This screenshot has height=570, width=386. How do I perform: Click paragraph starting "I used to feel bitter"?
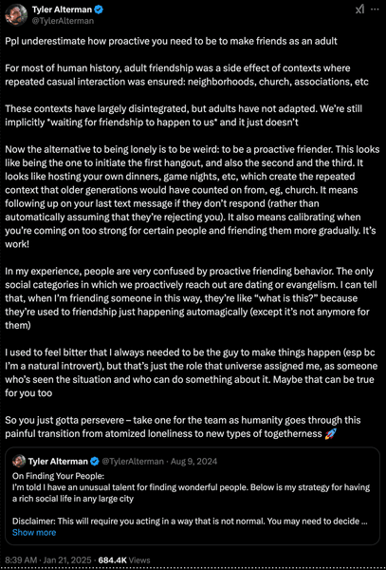pyautogui.click(x=190, y=372)
